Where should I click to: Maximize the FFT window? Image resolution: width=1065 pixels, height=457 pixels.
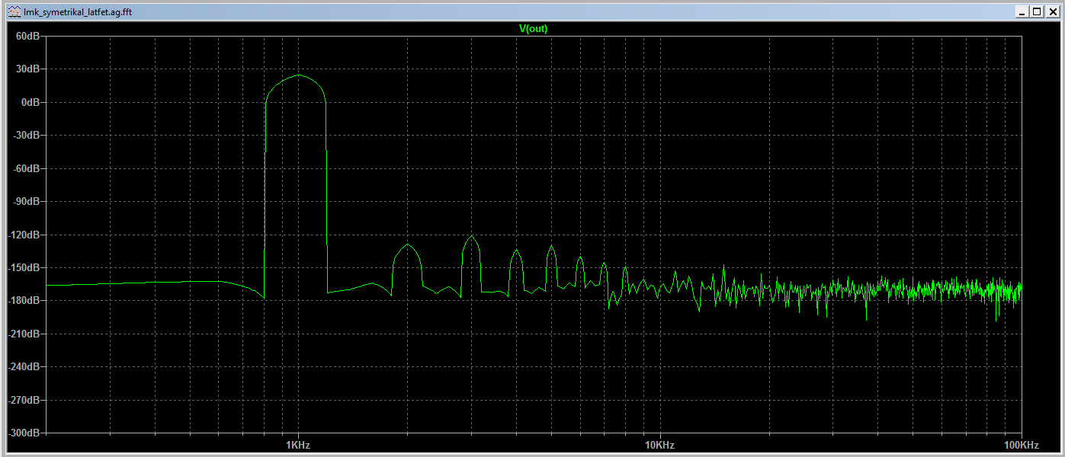point(1036,11)
